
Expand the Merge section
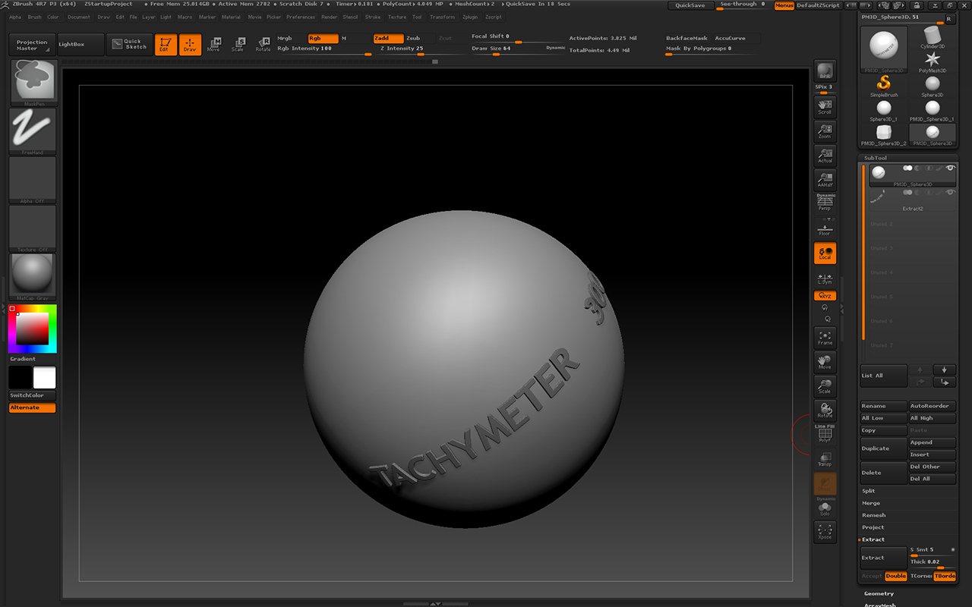871,503
